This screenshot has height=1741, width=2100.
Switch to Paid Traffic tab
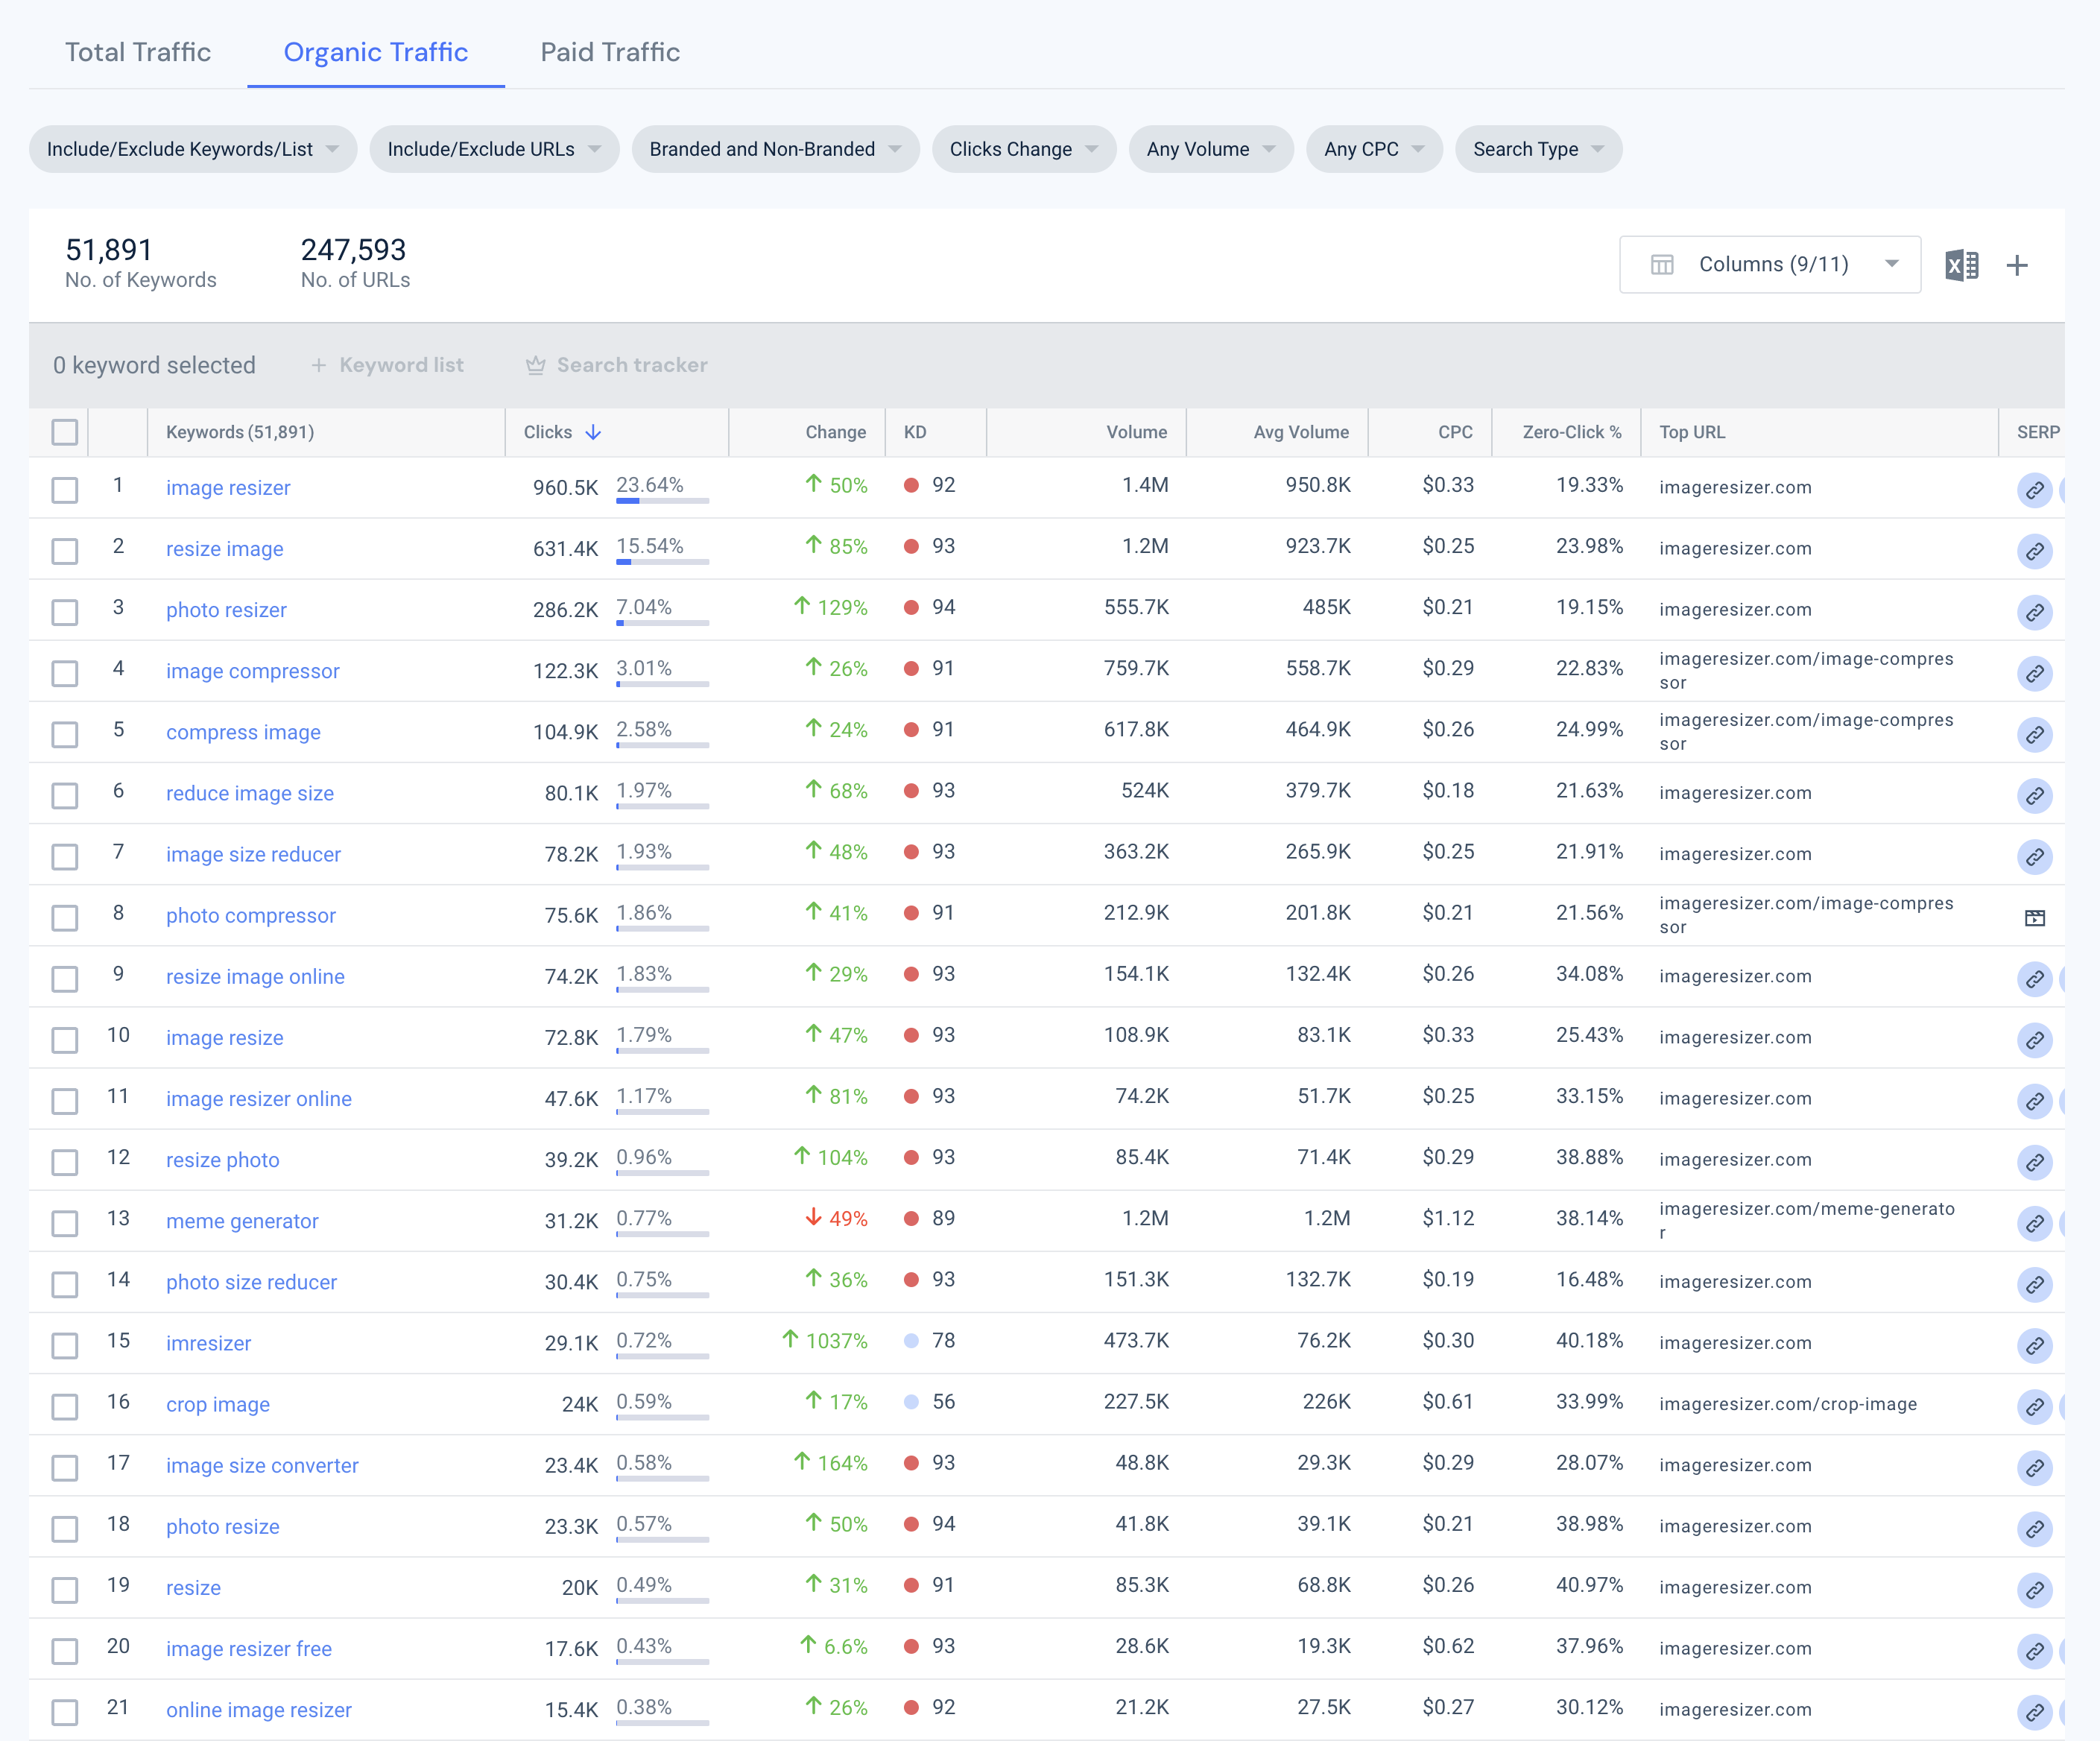(x=610, y=52)
